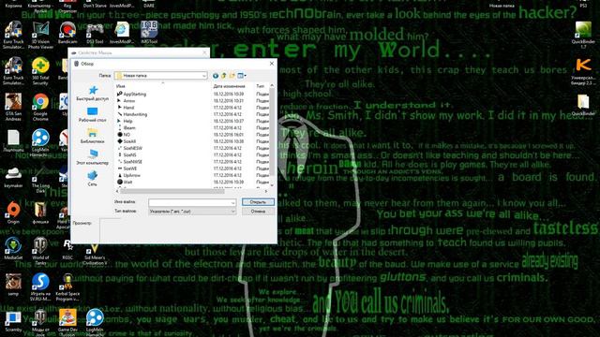The image size is (600, 337).
Task: Open The Long Dark desktop shortcut
Action: pos(40,180)
